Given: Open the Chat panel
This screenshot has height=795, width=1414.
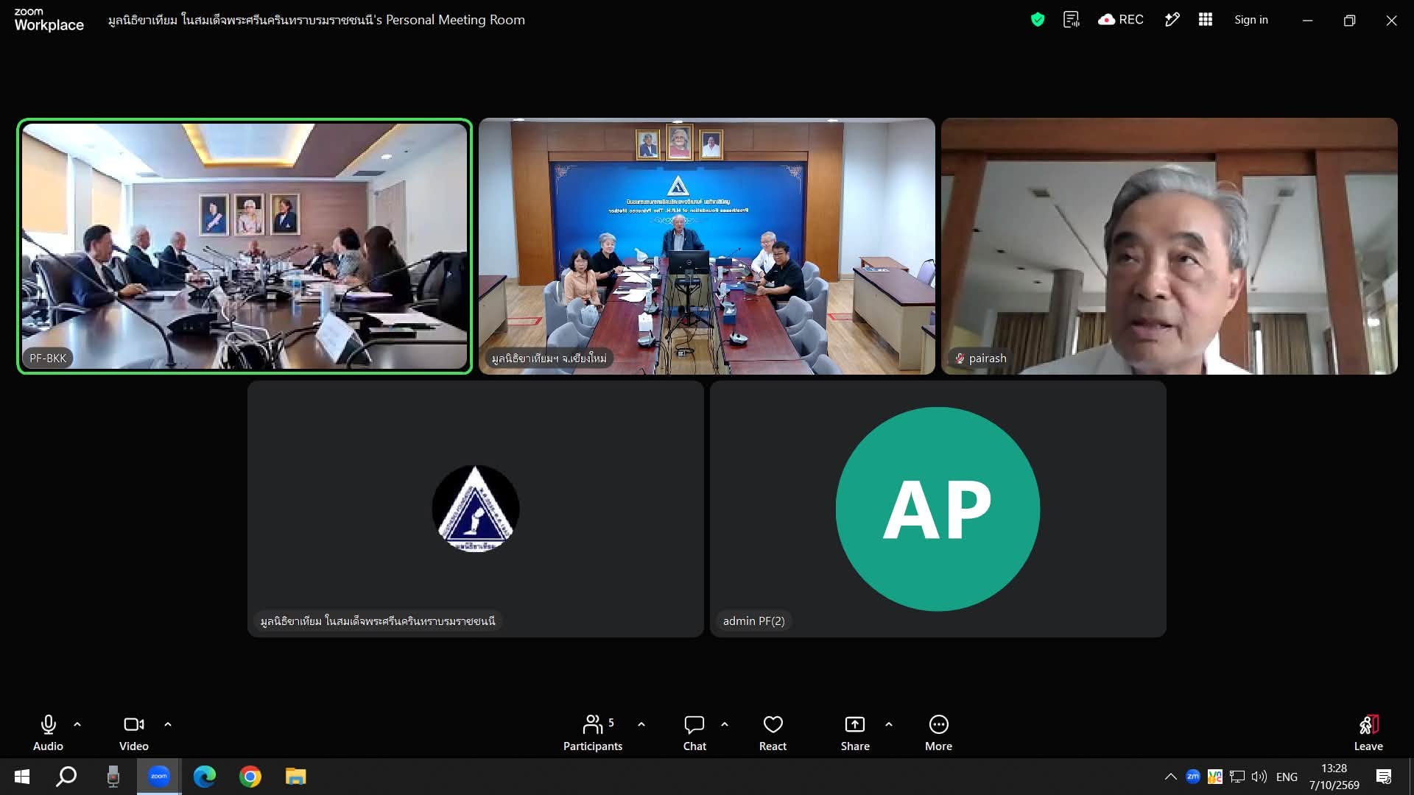Looking at the screenshot, I should (x=694, y=733).
